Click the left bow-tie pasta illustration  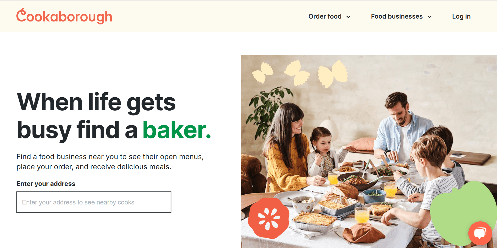coord(263,73)
